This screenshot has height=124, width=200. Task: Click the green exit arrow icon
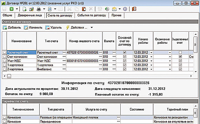(x=11, y=9)
